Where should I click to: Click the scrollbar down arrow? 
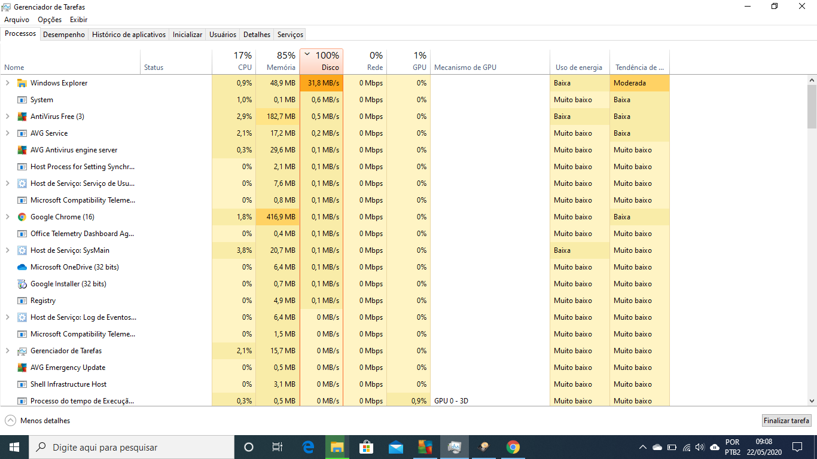point(812,401)
